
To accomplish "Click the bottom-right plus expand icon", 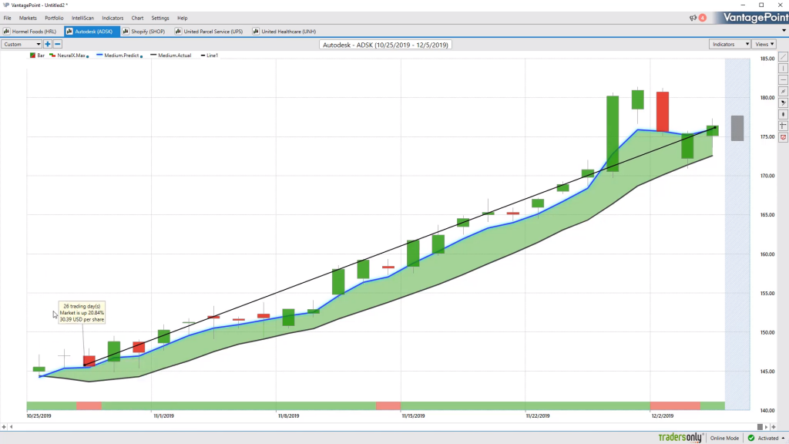I will pyautogui.click(x=774, y=427).
